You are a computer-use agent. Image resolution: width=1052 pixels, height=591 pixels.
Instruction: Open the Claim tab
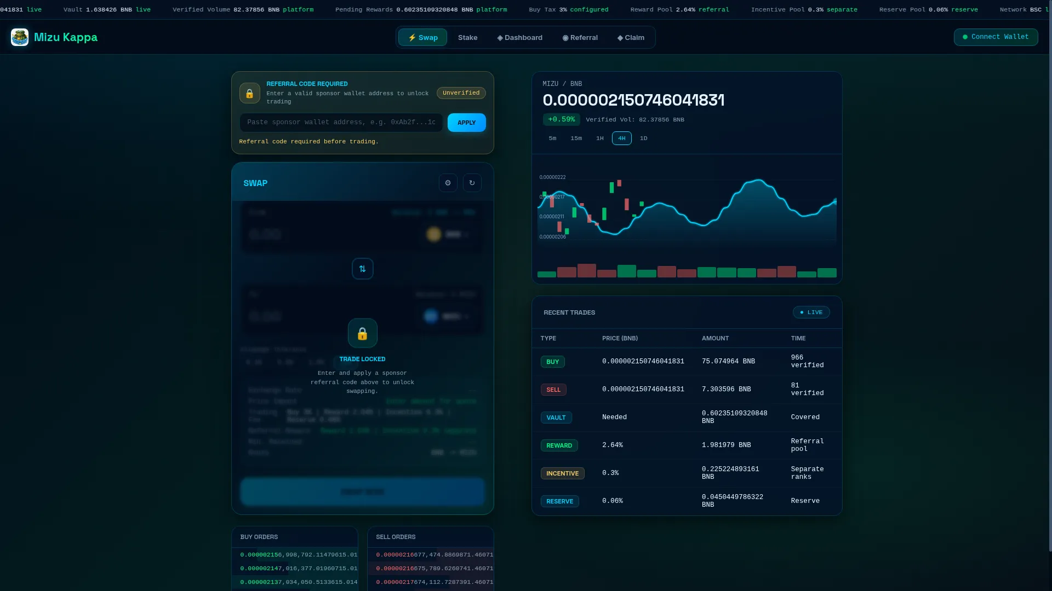[x=631, y=37]
